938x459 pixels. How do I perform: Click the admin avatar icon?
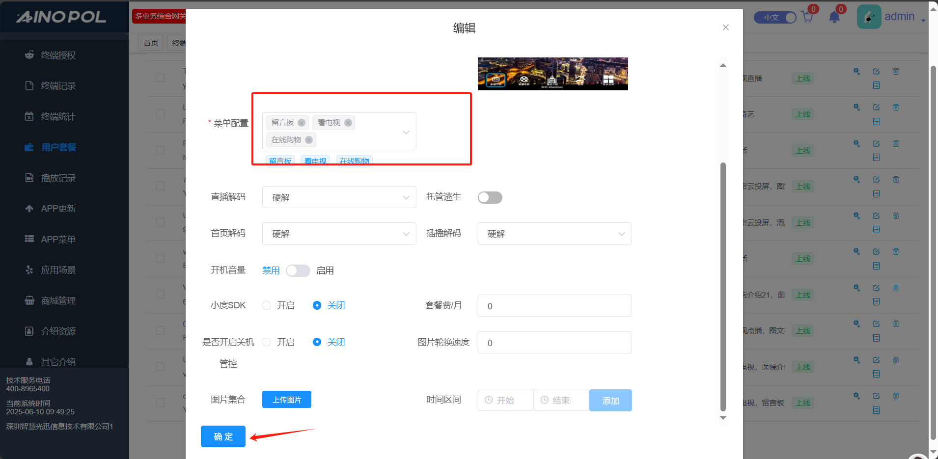(869, 17)
